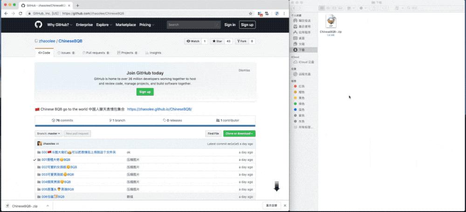Dismiss the Join GitHub today banner
The image size is (466, 212).
[244, 70]
